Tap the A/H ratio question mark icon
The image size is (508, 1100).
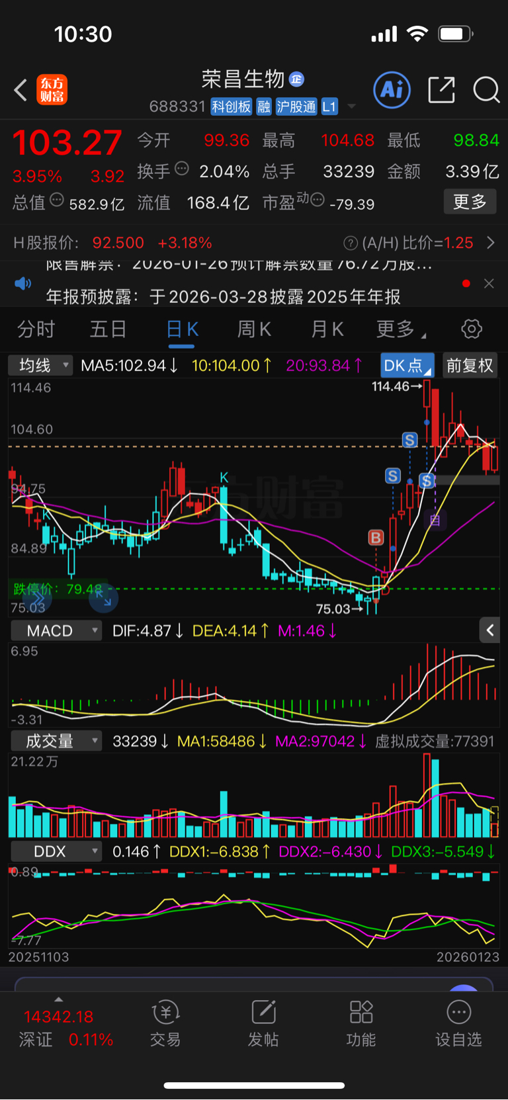(351, 243)
